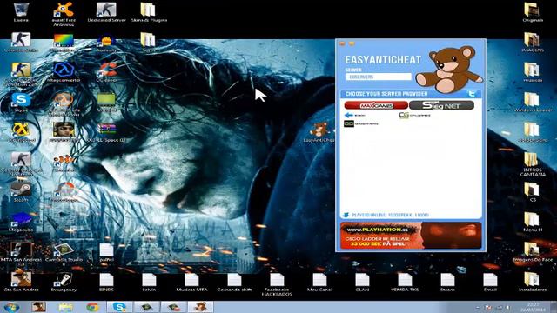557x313 pixels.
Task: Click the taskbar clock and date
Action: point(533,307)
